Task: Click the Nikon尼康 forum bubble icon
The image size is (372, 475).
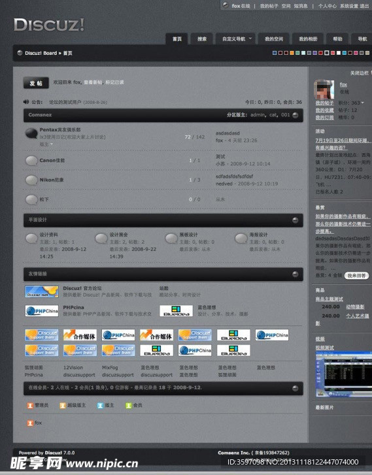Action: click(31, 180)
